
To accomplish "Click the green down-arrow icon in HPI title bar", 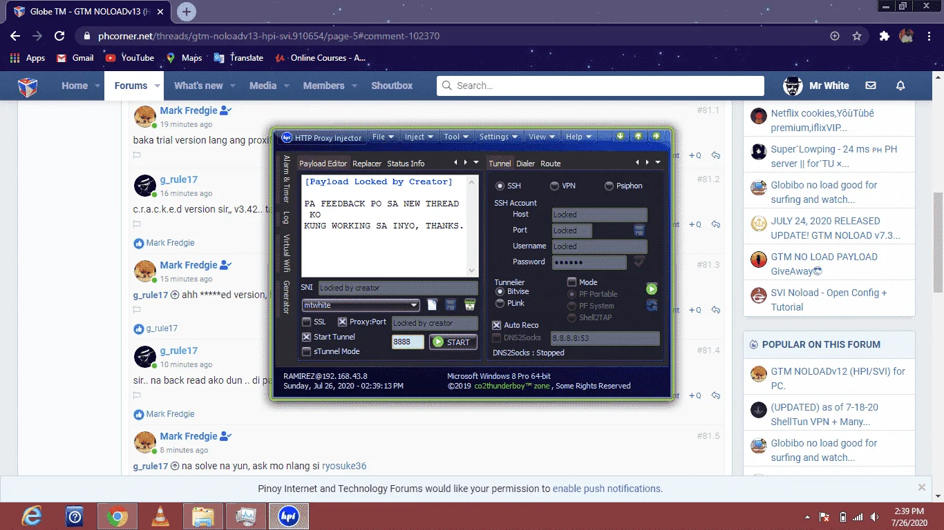I will tap(621, 136).
